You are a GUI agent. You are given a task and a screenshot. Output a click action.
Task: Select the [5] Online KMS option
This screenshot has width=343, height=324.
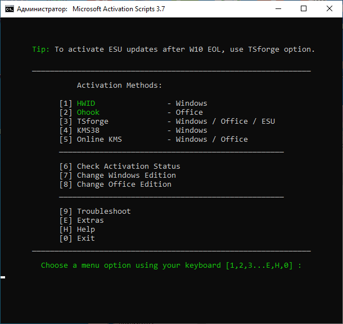click(99, 139)
